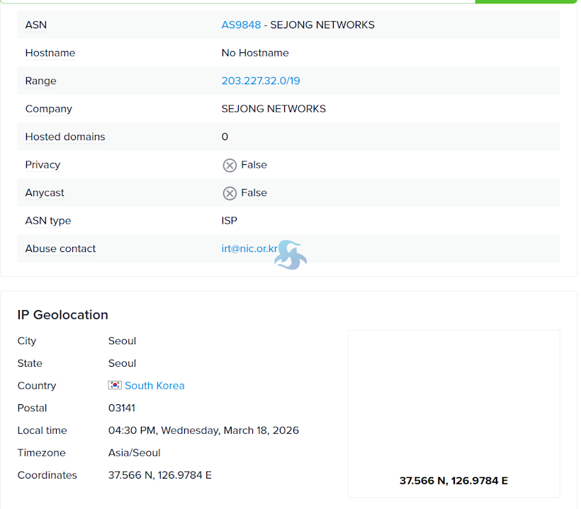The image size is (581, 509).
Task: Click SEJONG NETWORKS in the Company row
Action: pyautogui.click(x=273, y=109)
